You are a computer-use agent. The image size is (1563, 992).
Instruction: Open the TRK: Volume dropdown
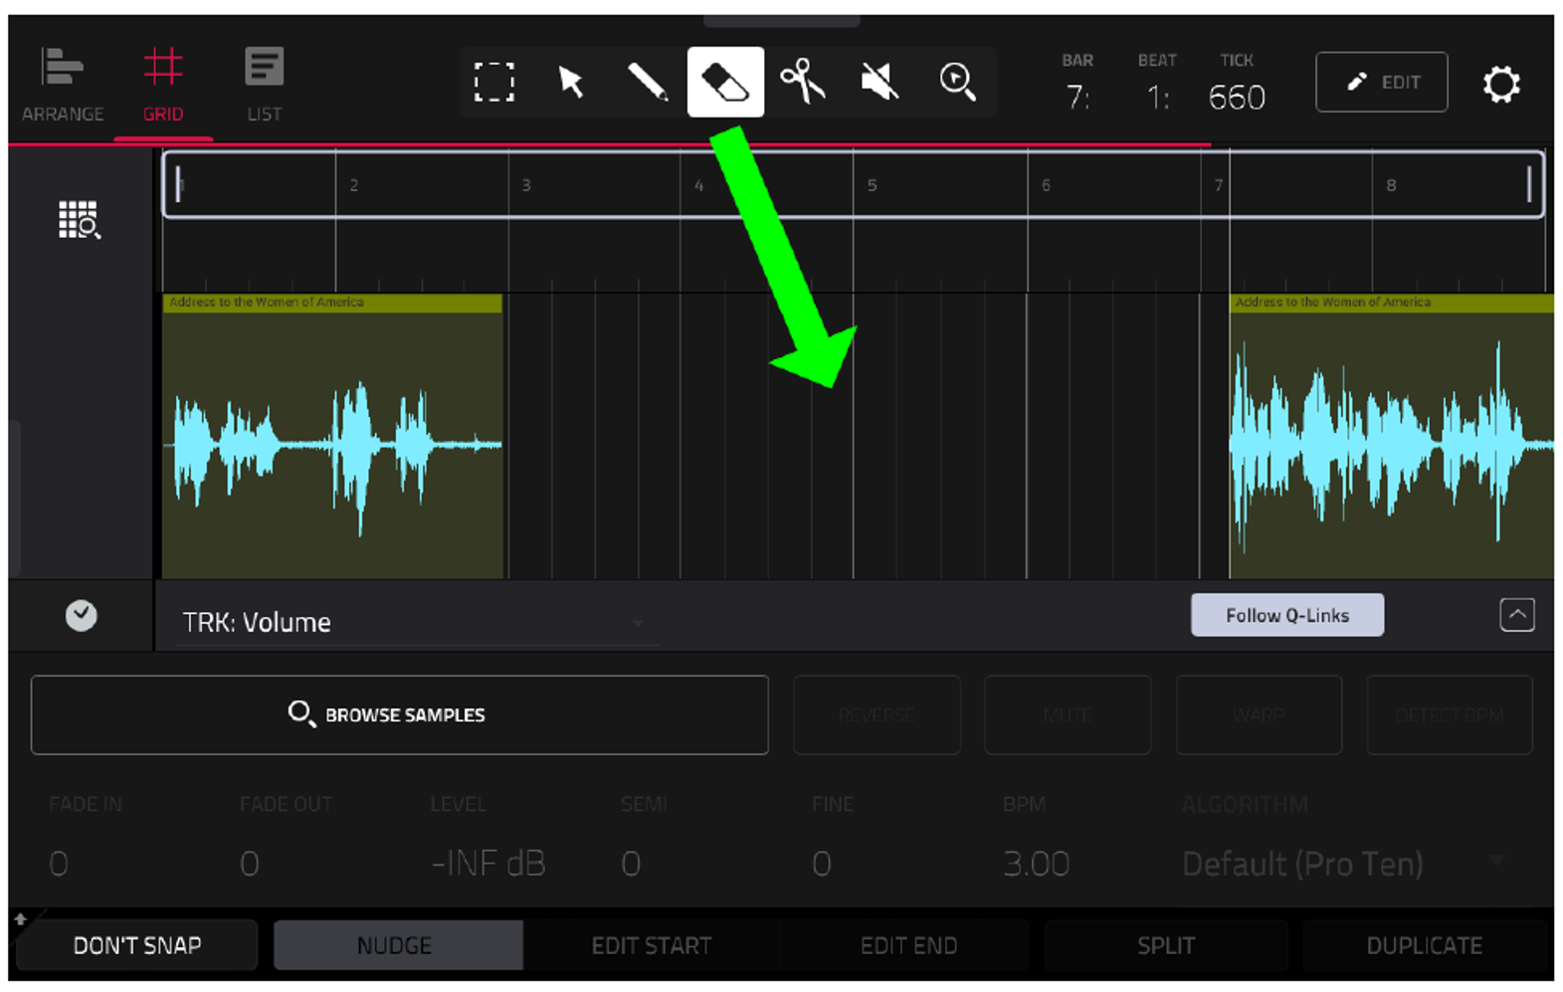[417, 623]
